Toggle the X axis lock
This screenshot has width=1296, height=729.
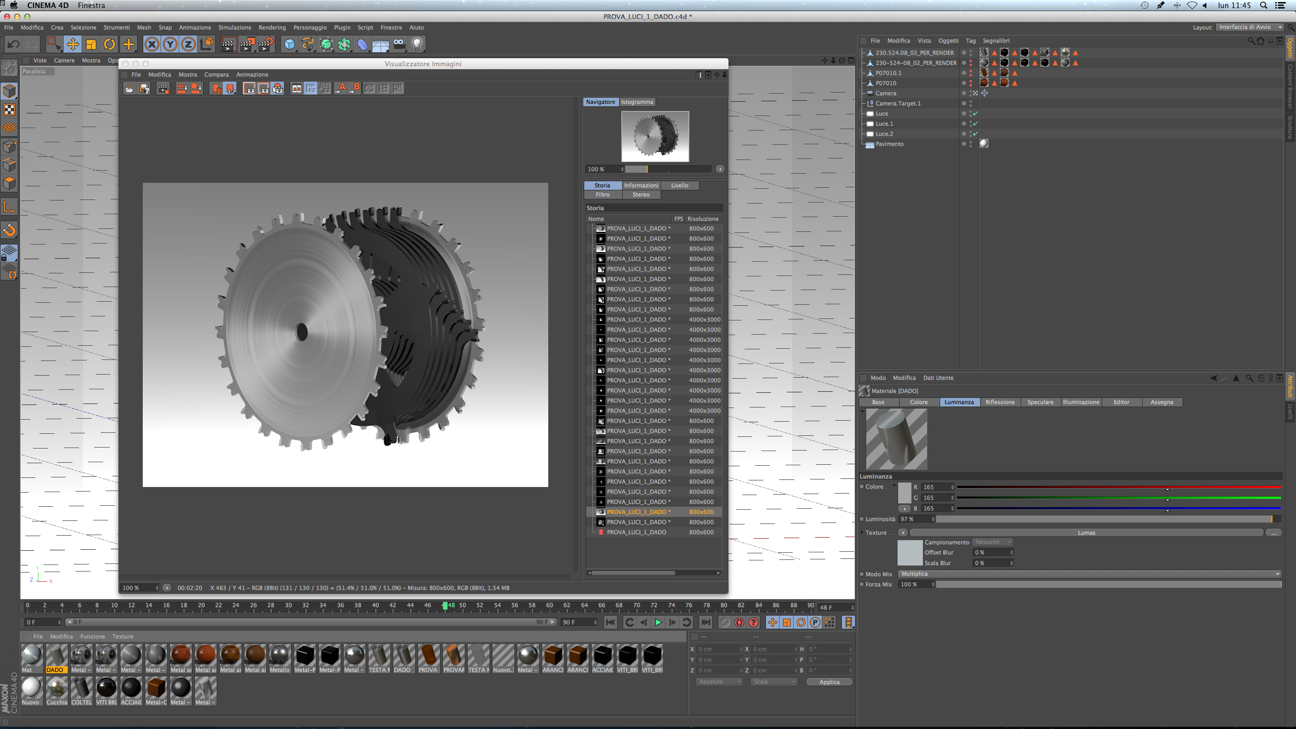click(x=151, y=45)
